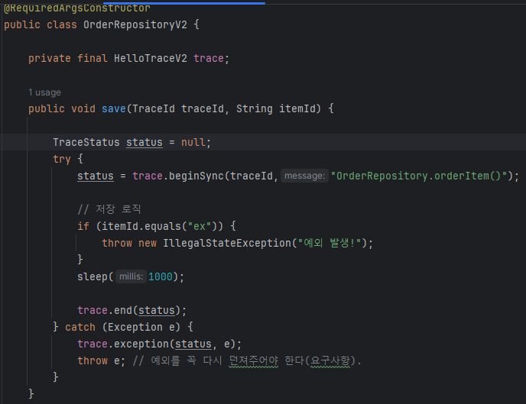The height and width of the screenshot is (404, 526).
Task: Click the 'TraceId' parameter type in save signature
Action: pyautogui.click(x=154, y=108)
